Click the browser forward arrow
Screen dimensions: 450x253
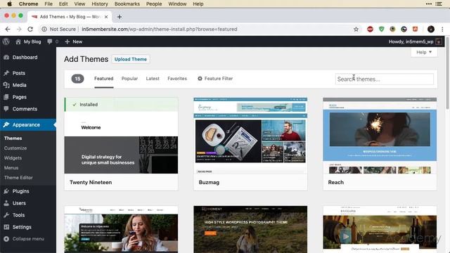pos(19,30)
